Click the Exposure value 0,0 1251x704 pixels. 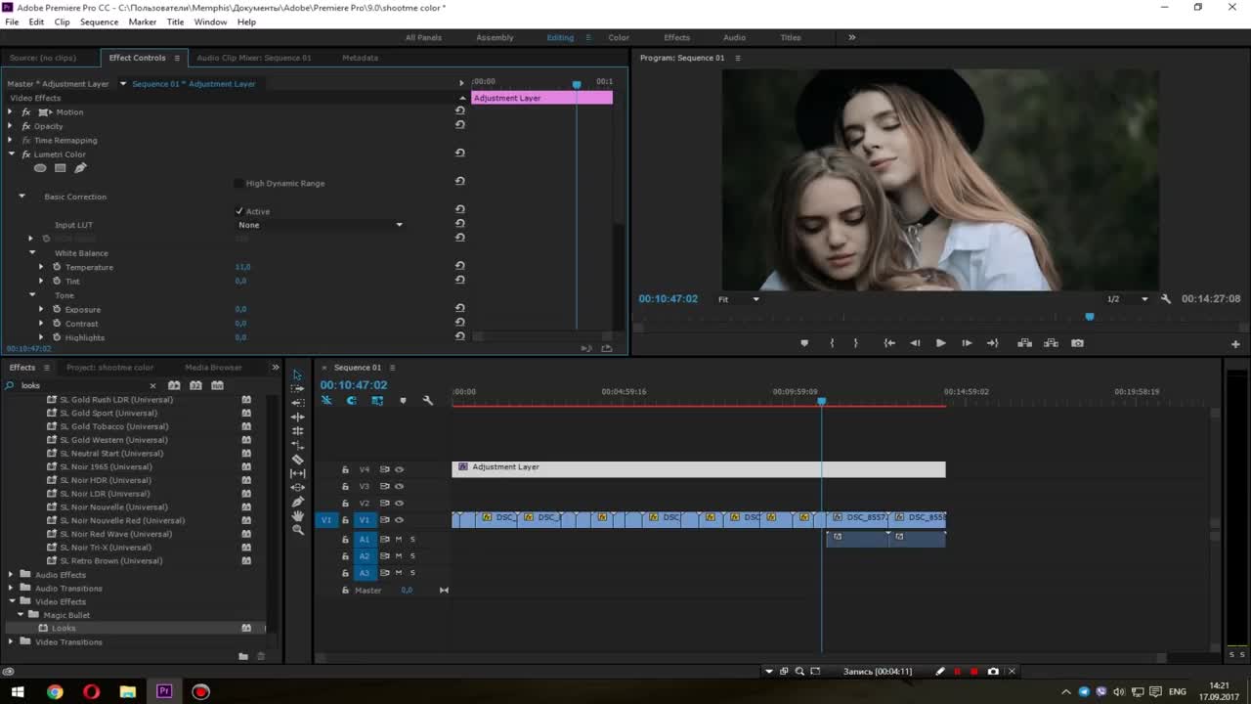240,309
